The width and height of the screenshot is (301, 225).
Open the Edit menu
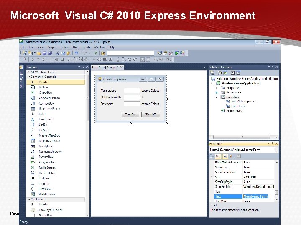[x=31, y=47]
